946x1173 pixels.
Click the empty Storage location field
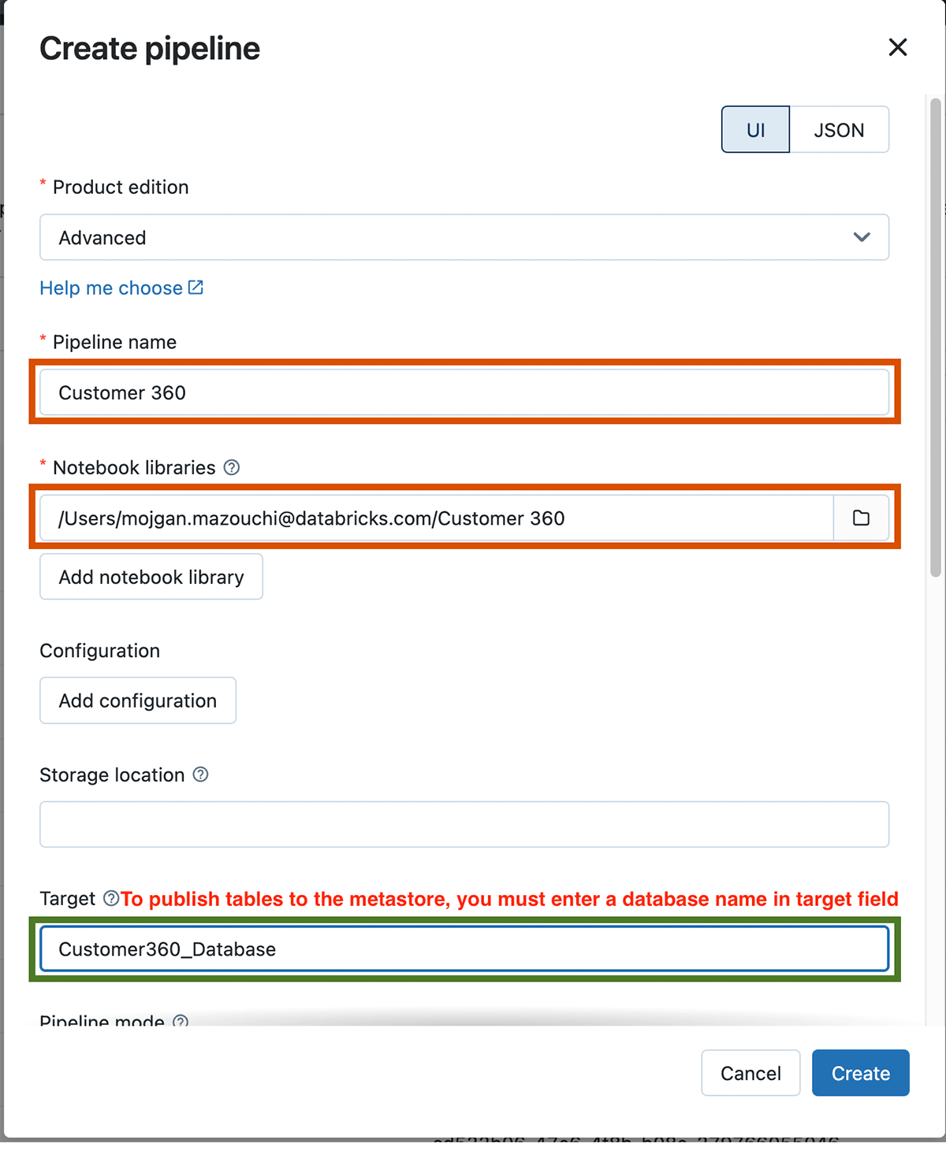pos(464,825)
